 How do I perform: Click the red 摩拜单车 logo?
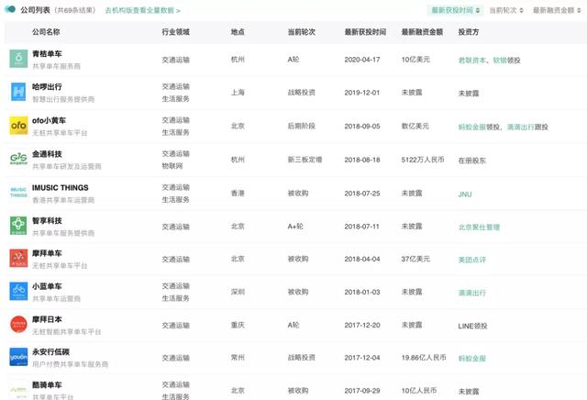pos(18,259)
